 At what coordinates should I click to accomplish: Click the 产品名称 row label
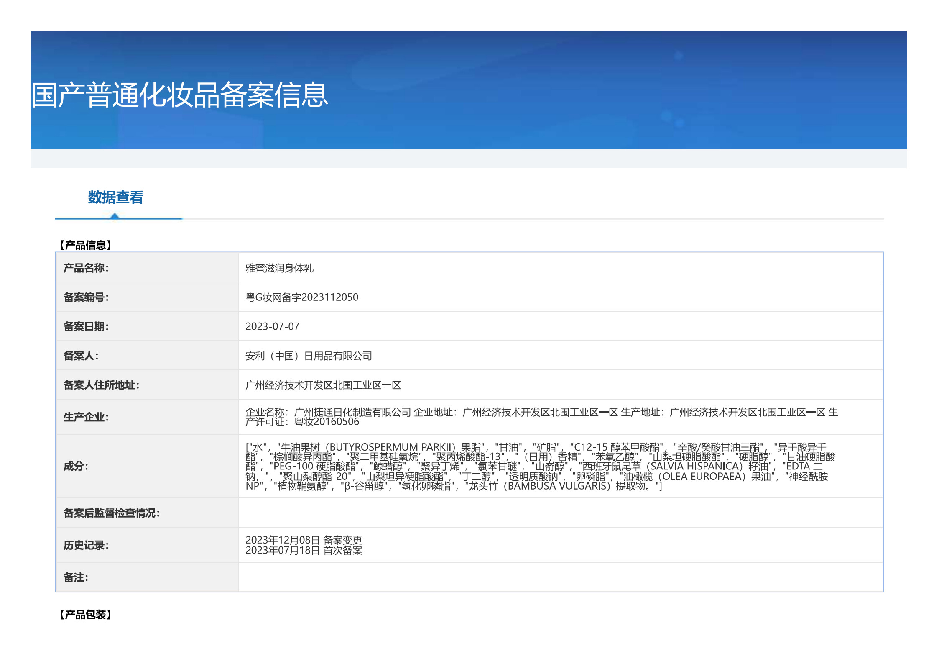(86, 268)
